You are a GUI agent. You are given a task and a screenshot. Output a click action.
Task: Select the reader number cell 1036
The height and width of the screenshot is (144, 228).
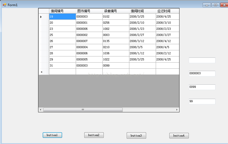[116, 53]
